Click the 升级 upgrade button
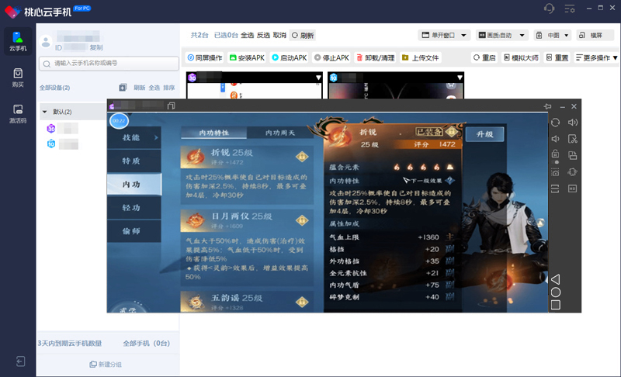Image resolution: width=621 pixels, height=377 pixels. click(x=484, y=134)
